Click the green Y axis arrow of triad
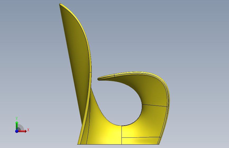 [x=17, y=125]
